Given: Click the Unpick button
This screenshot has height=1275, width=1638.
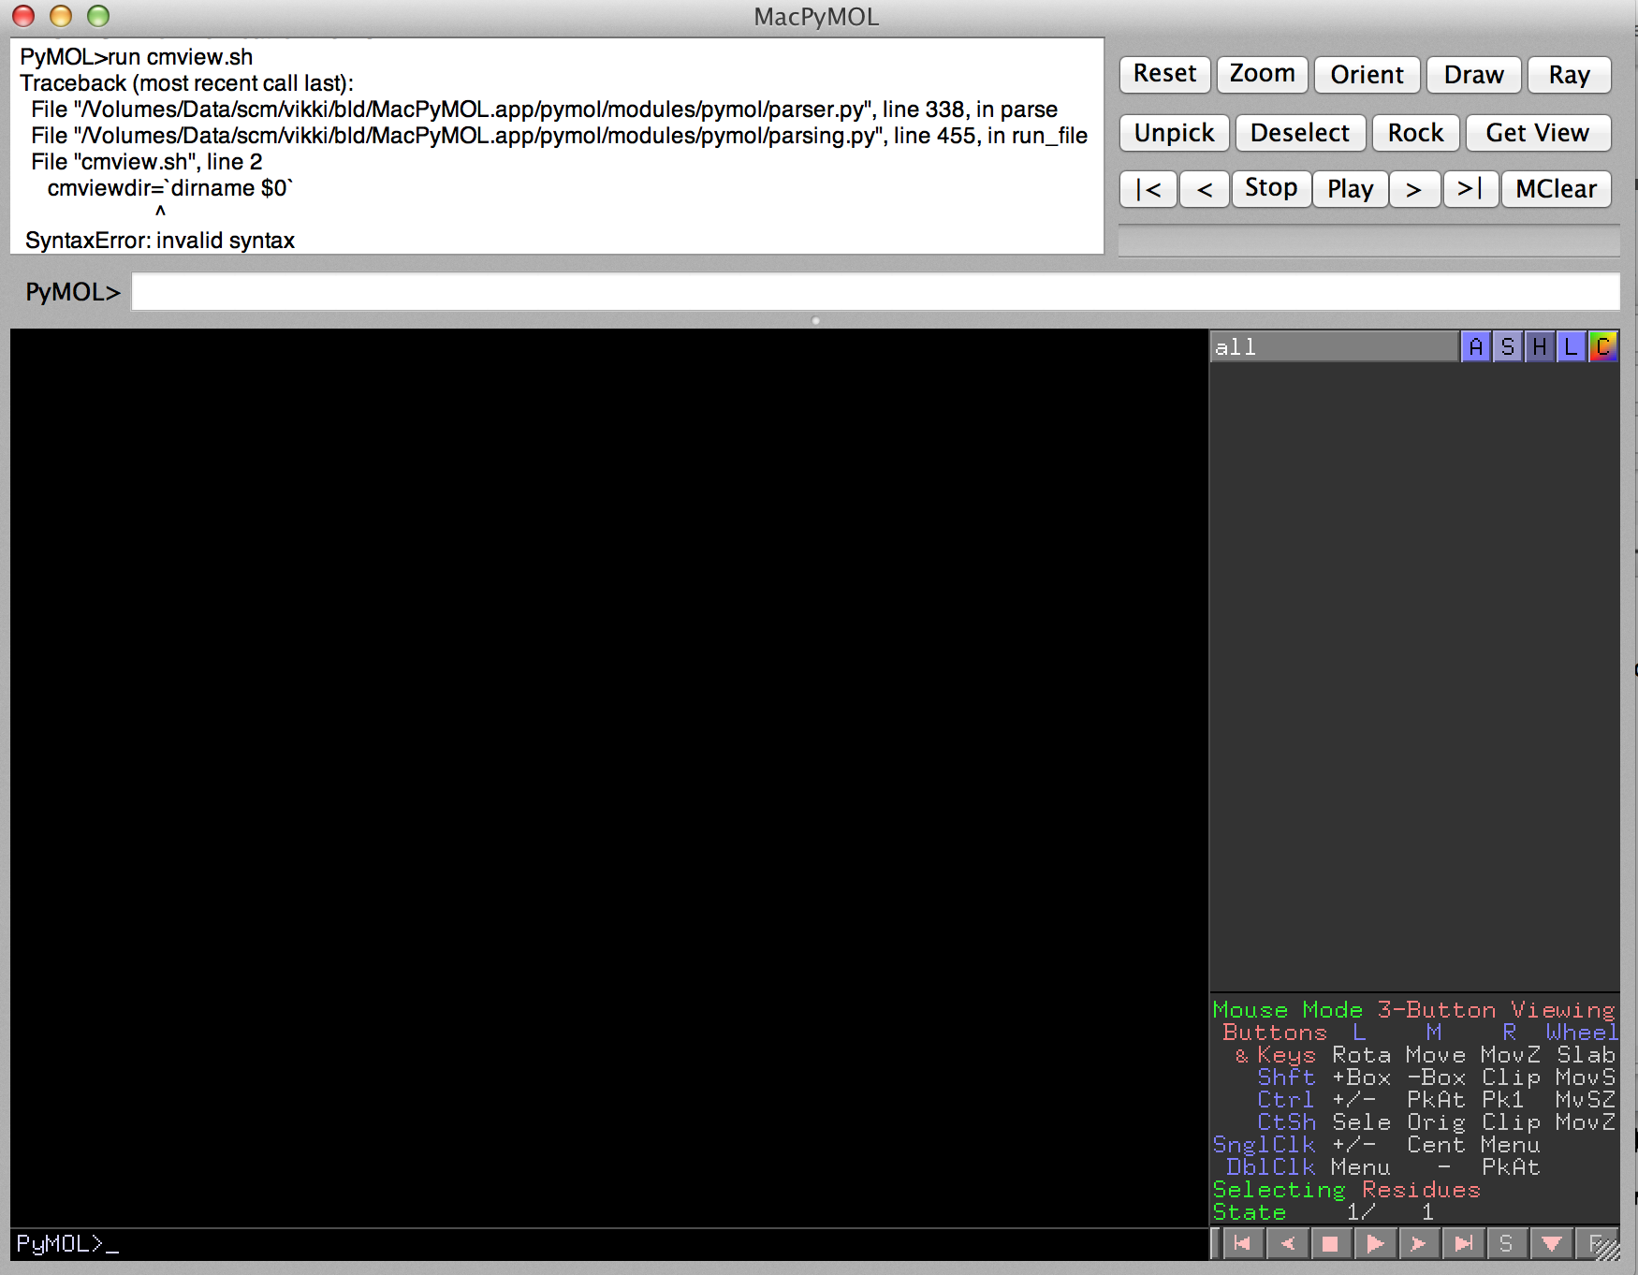Looking at the screenshot, I should (1174, 132).
